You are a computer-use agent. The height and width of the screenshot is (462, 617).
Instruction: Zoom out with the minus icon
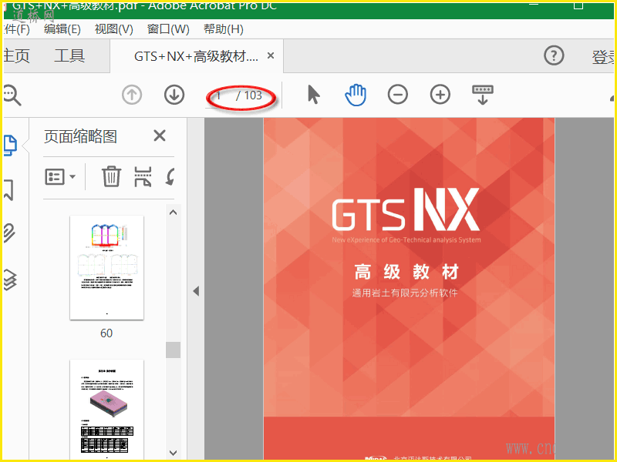(x=397, y=95)
